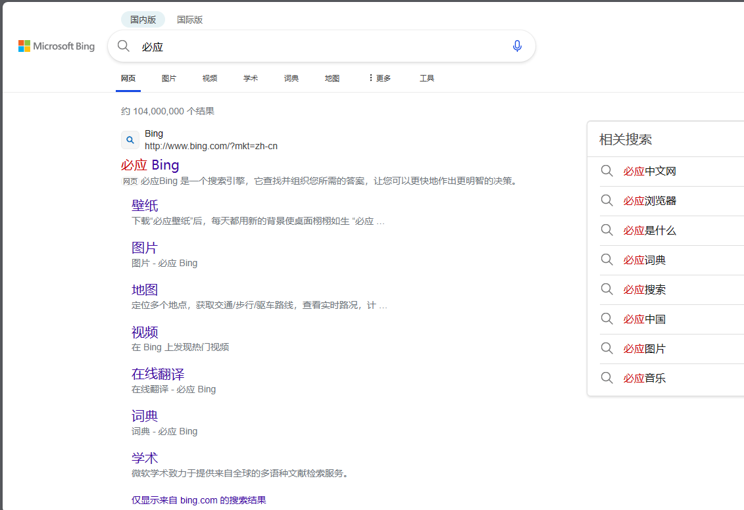
Task: Search related term 必应词典
Action: (x=645, y=260)
